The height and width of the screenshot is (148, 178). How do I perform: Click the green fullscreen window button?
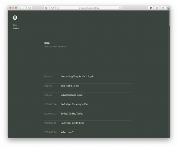click(x=16, y=8)
